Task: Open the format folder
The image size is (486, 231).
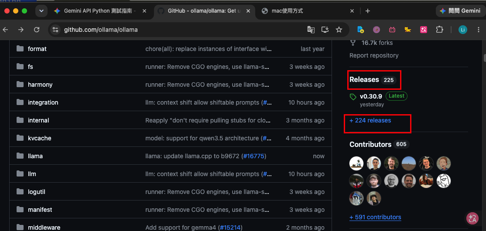Action: pyautogui.click(x=37, y=49)
